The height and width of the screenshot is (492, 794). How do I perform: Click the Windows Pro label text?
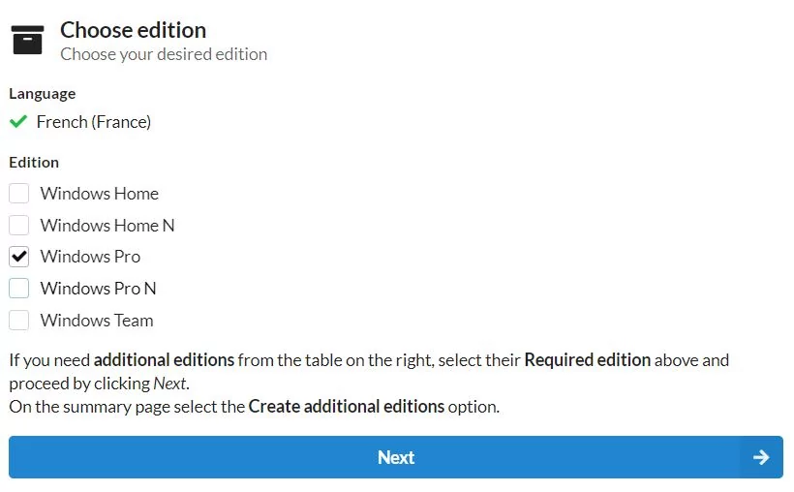click(x=91, y=257)
